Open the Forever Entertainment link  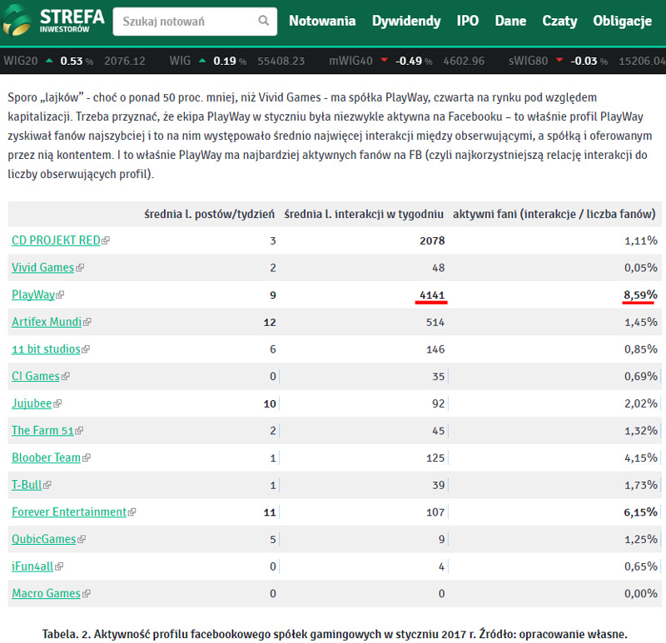pyautogui.click(x=69, y=512)
